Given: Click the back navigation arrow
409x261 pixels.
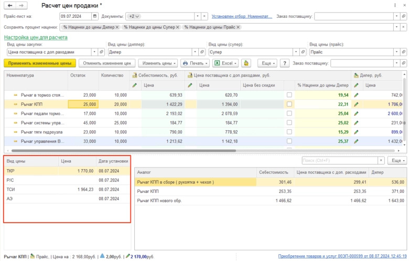Looking at the screenshot, I should tap(9, 5).
